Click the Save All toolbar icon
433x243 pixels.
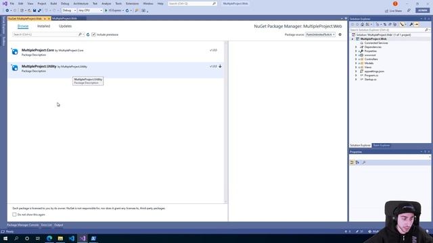pyautogui.click(x=39, y=11)
